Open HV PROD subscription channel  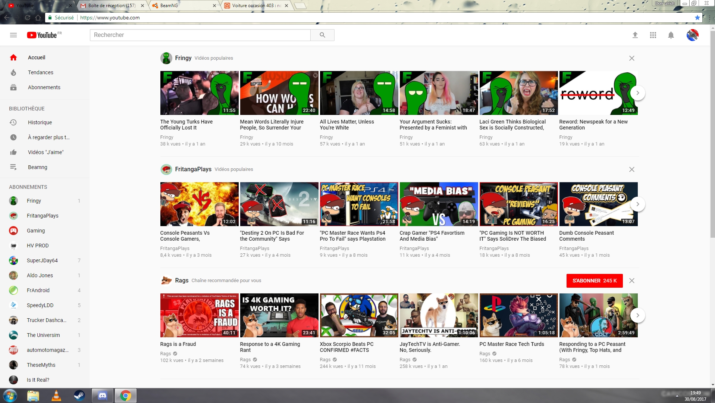click(45, 246)
